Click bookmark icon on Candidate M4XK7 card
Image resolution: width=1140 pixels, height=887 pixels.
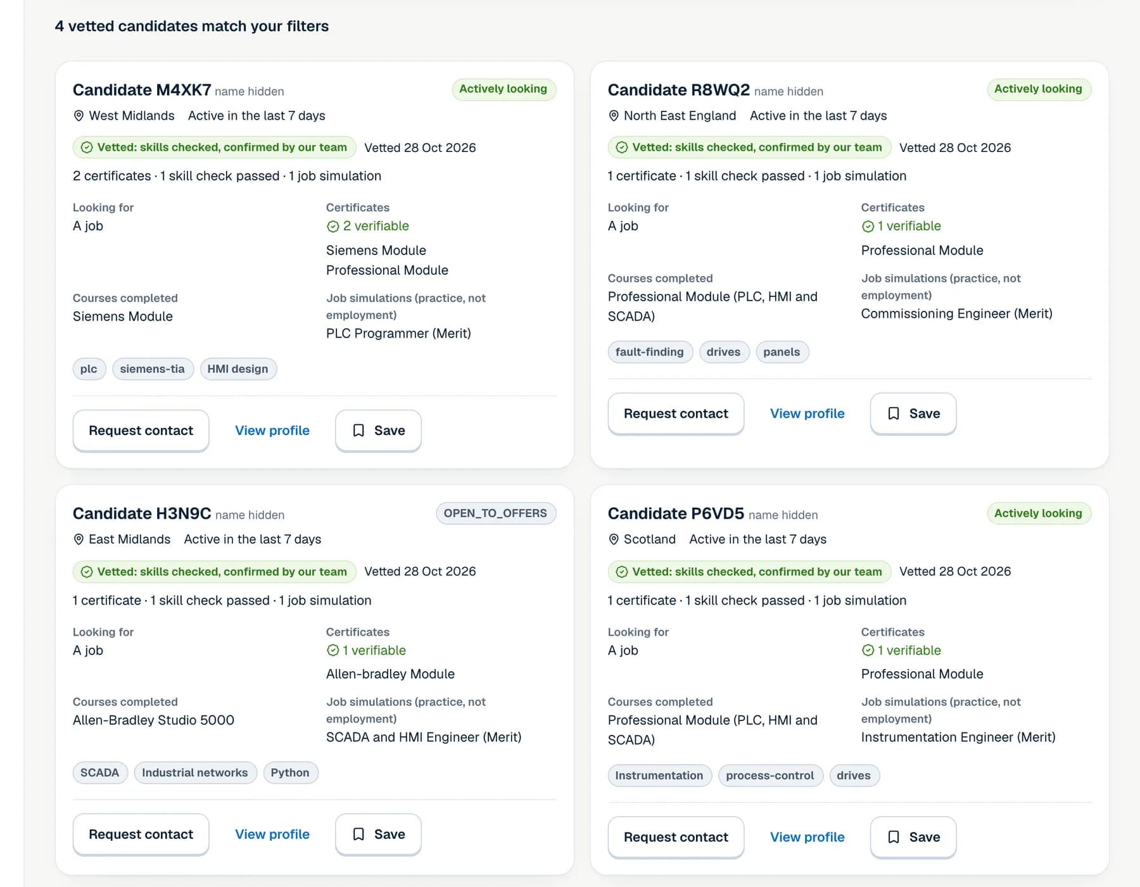(x=358, y=431)
